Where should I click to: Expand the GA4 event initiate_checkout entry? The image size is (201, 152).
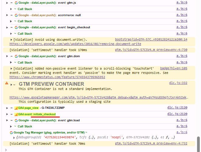pyautogui.click(x=7, y=114)
